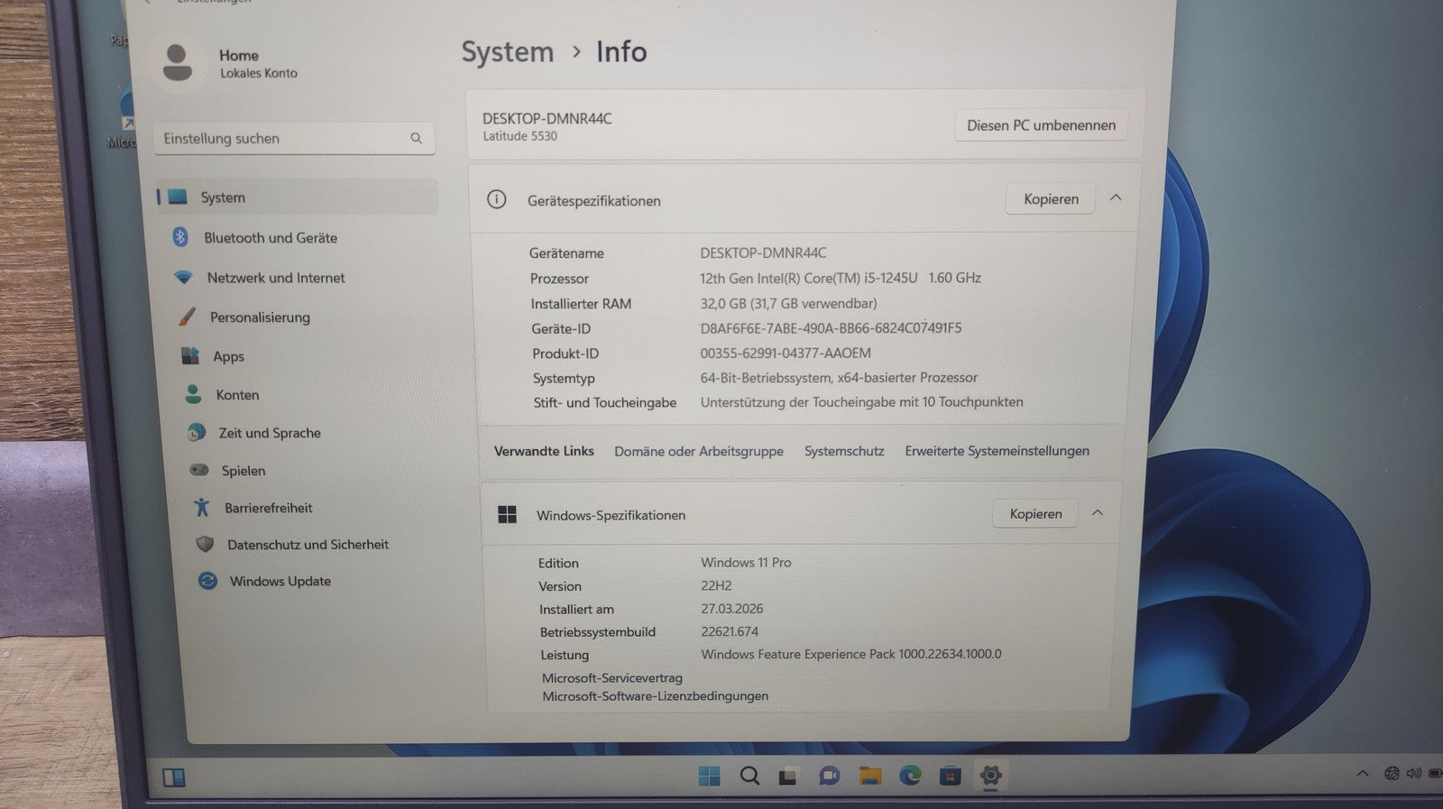This screenshot has width=1443, height=809.
Task: Select Spielen in the sidebar
Action: pos(244,471)
